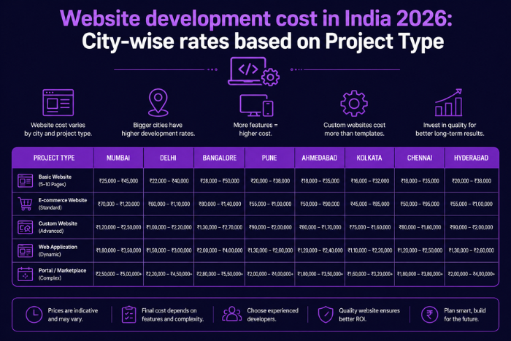Click the Custom Website row icon
Image resolution: width=511 pixels, height=341 pixels.
(25, 227)
